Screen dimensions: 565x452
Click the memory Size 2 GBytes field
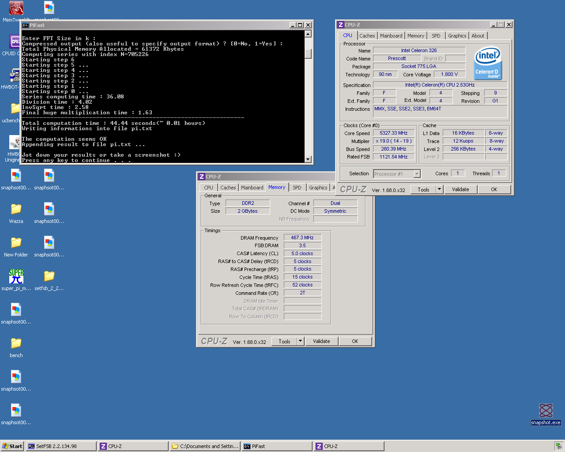coord(248,211)
